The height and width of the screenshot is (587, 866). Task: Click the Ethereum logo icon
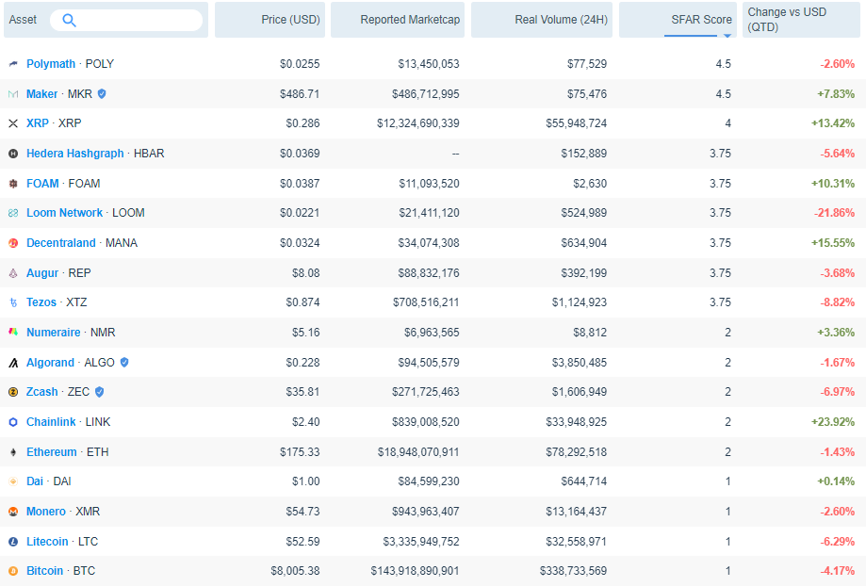click(13, 451)
